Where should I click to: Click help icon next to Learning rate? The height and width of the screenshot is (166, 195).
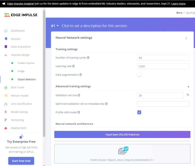[73, 66]
